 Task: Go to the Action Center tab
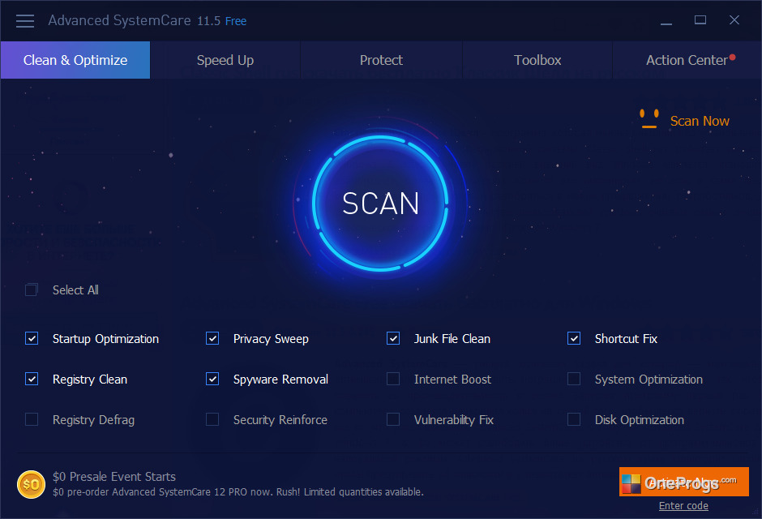pyautogui.click(x=687, y=60)
